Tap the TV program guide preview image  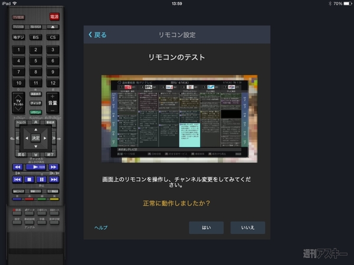(x=179, y=119)
